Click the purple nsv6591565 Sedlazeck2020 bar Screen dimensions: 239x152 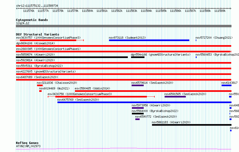click(x=175, y=97)
